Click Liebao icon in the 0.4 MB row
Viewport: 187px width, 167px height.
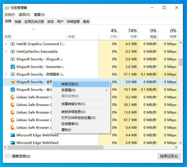click(13, 128)
